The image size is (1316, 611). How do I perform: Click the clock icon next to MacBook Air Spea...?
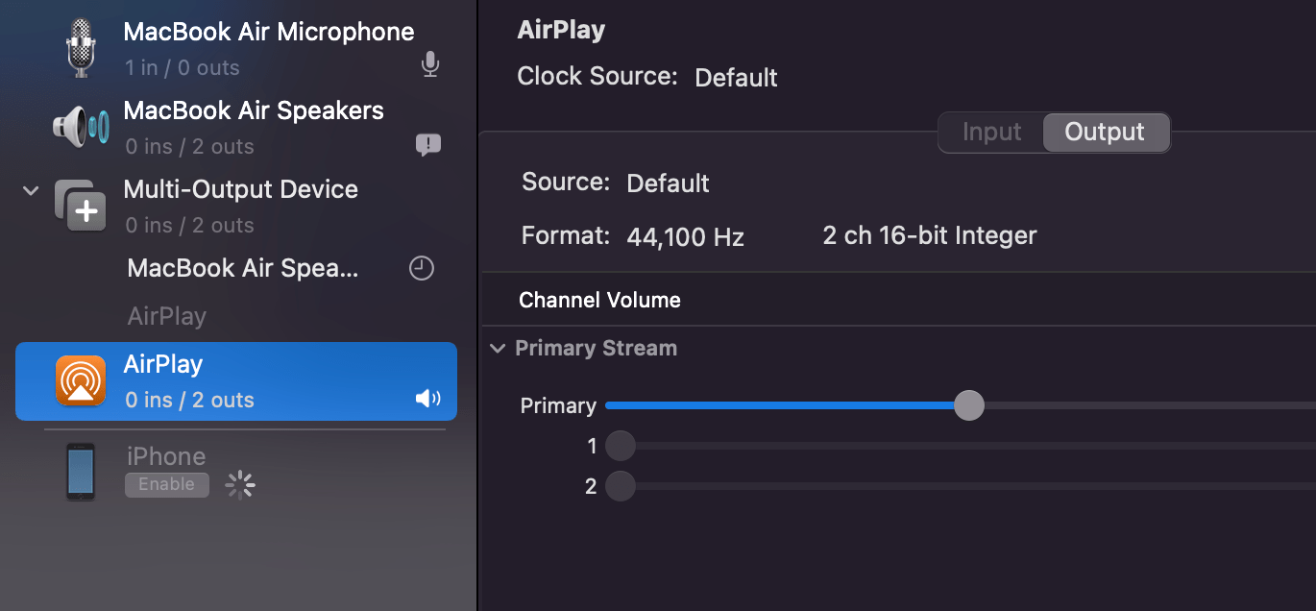coord(421,268)
